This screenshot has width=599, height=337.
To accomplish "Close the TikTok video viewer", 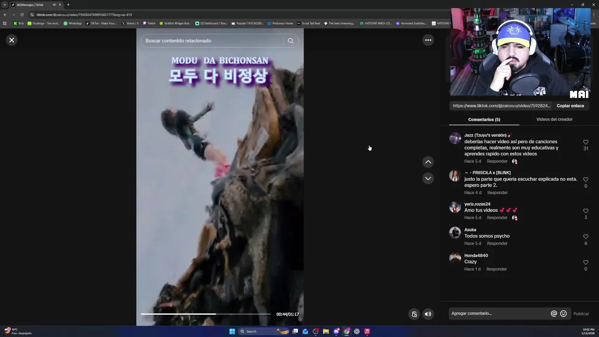I will coord(12,40).
